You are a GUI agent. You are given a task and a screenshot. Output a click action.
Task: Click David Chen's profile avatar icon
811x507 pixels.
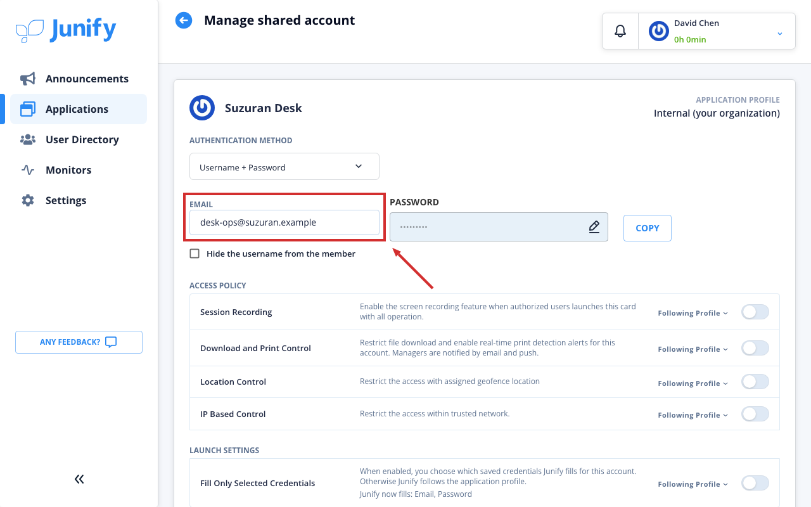pos(659,31)
